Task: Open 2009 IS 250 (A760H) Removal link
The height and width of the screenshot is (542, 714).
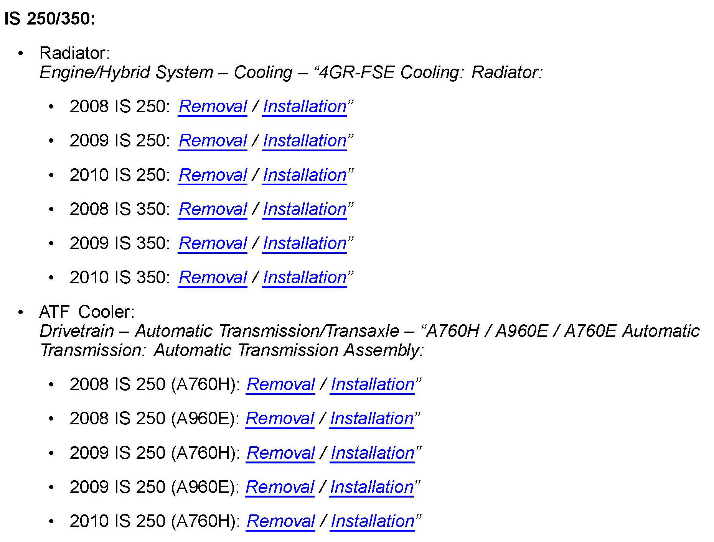Action: pos(280,453)
